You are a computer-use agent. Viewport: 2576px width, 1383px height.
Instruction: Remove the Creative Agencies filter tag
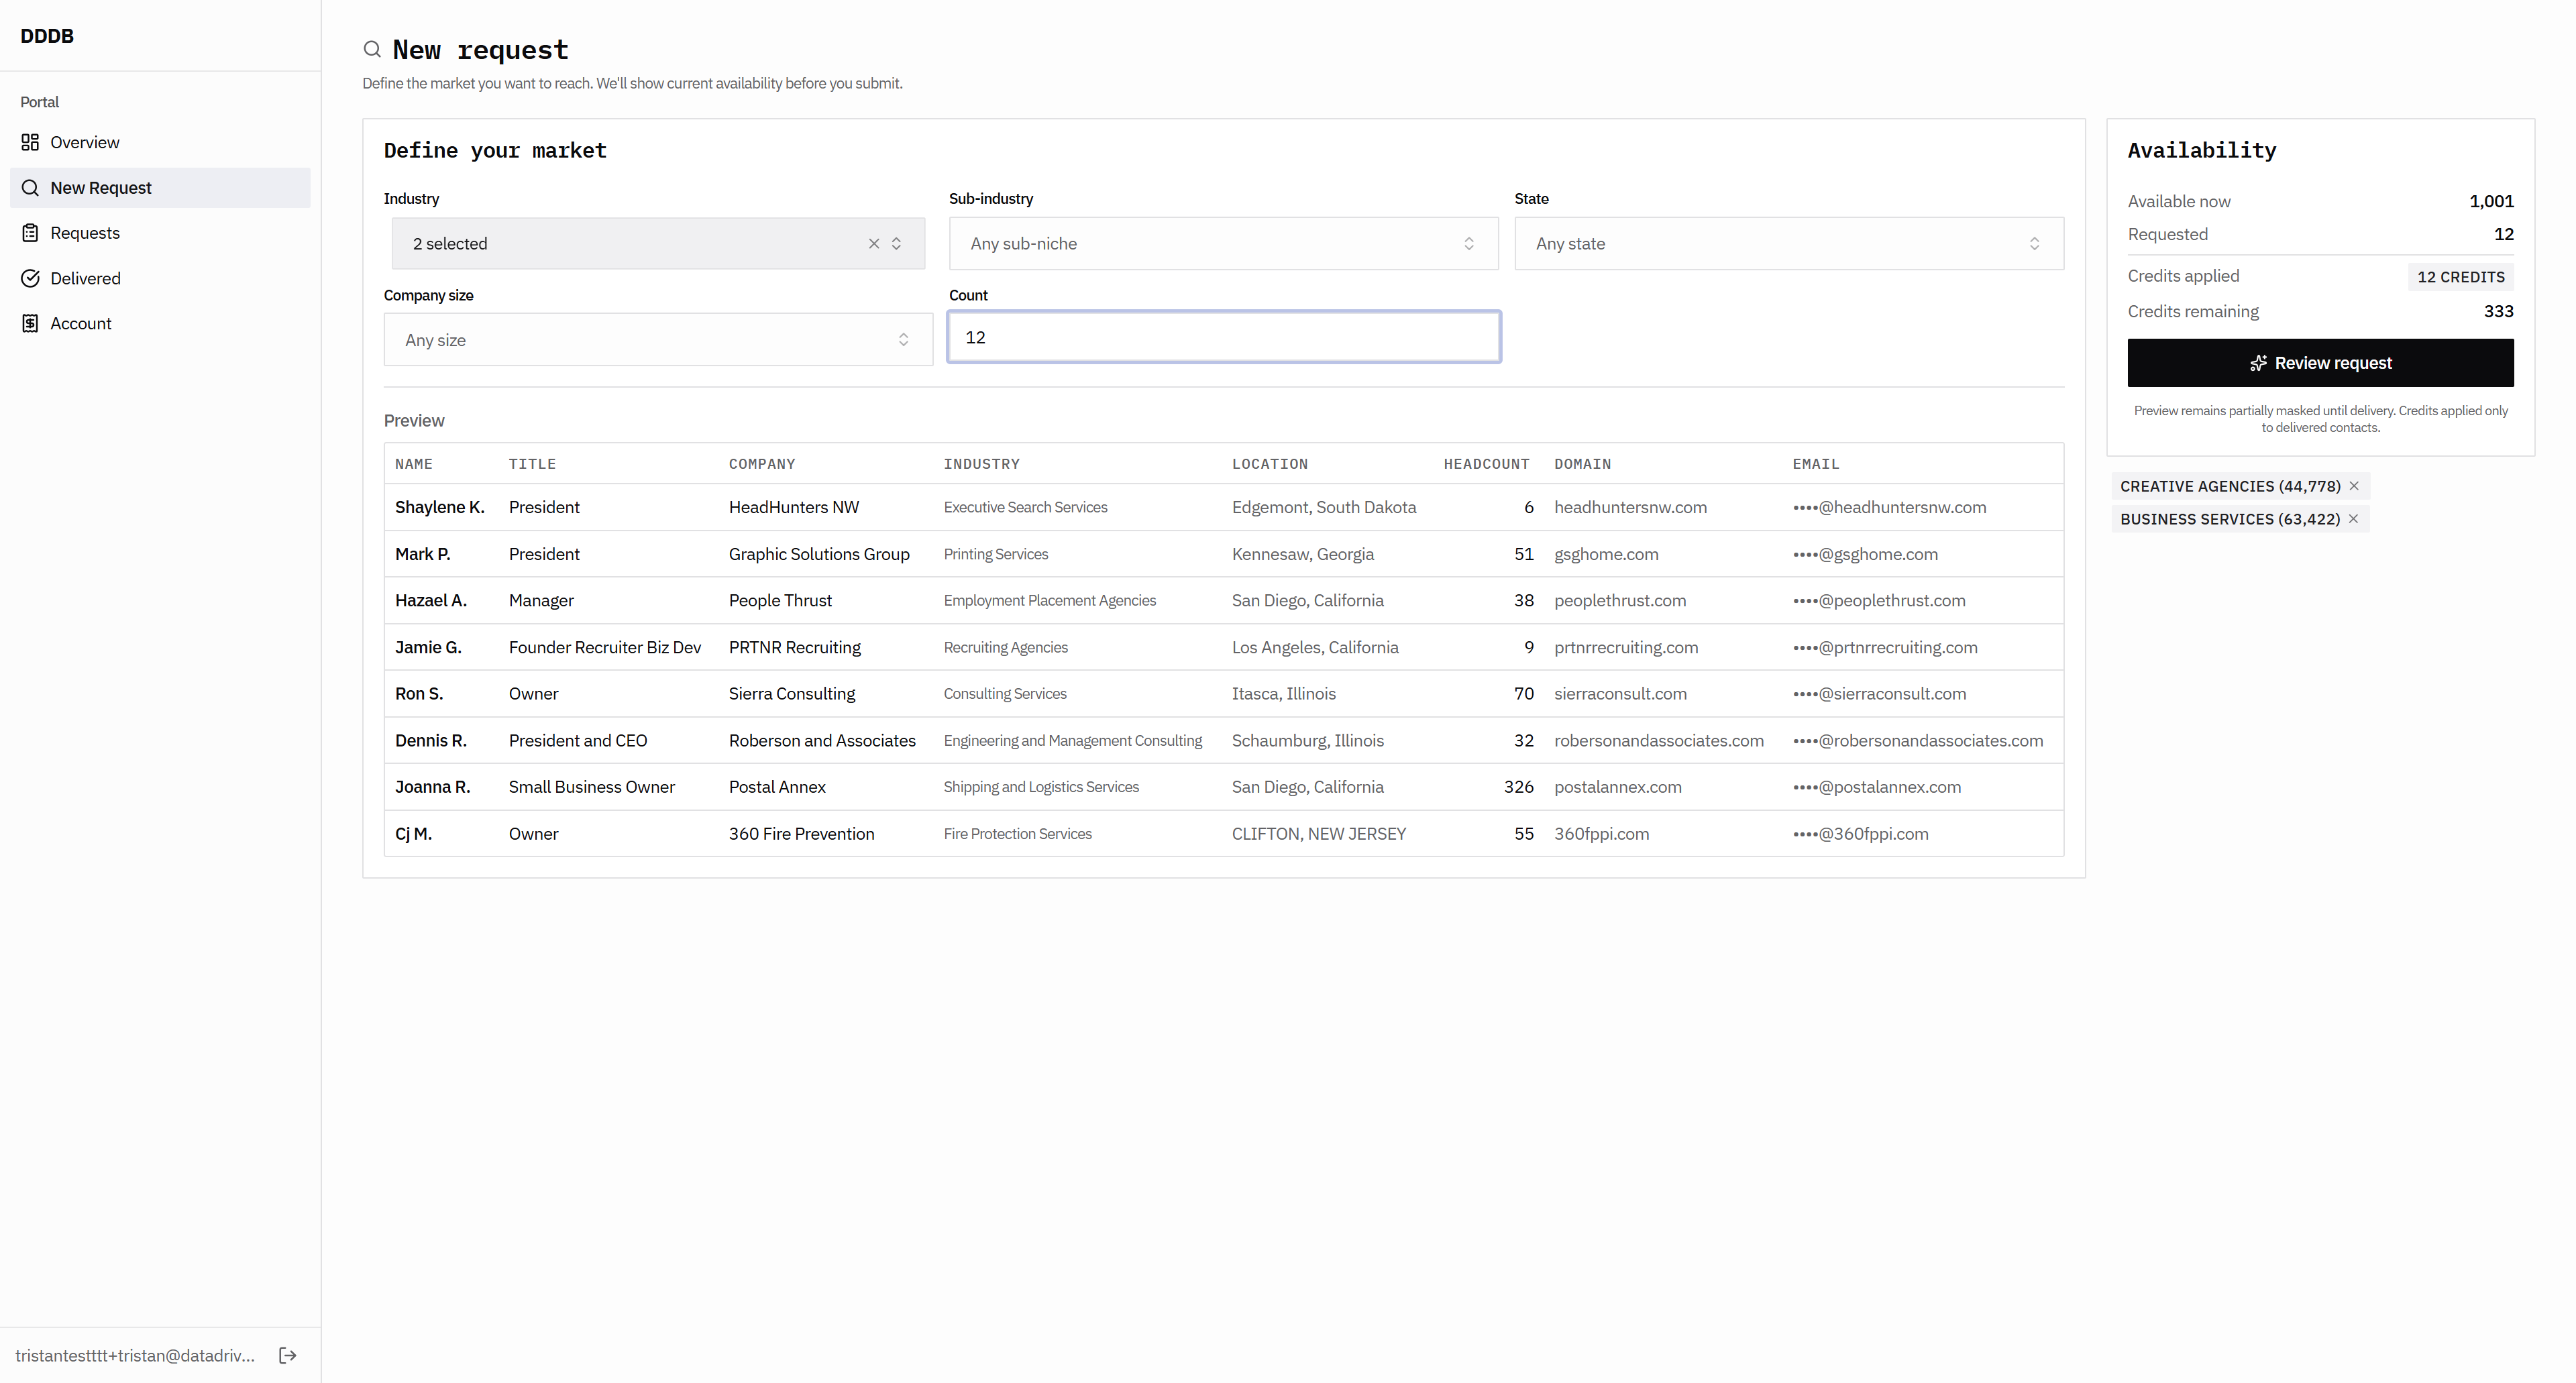[2354, 486]
